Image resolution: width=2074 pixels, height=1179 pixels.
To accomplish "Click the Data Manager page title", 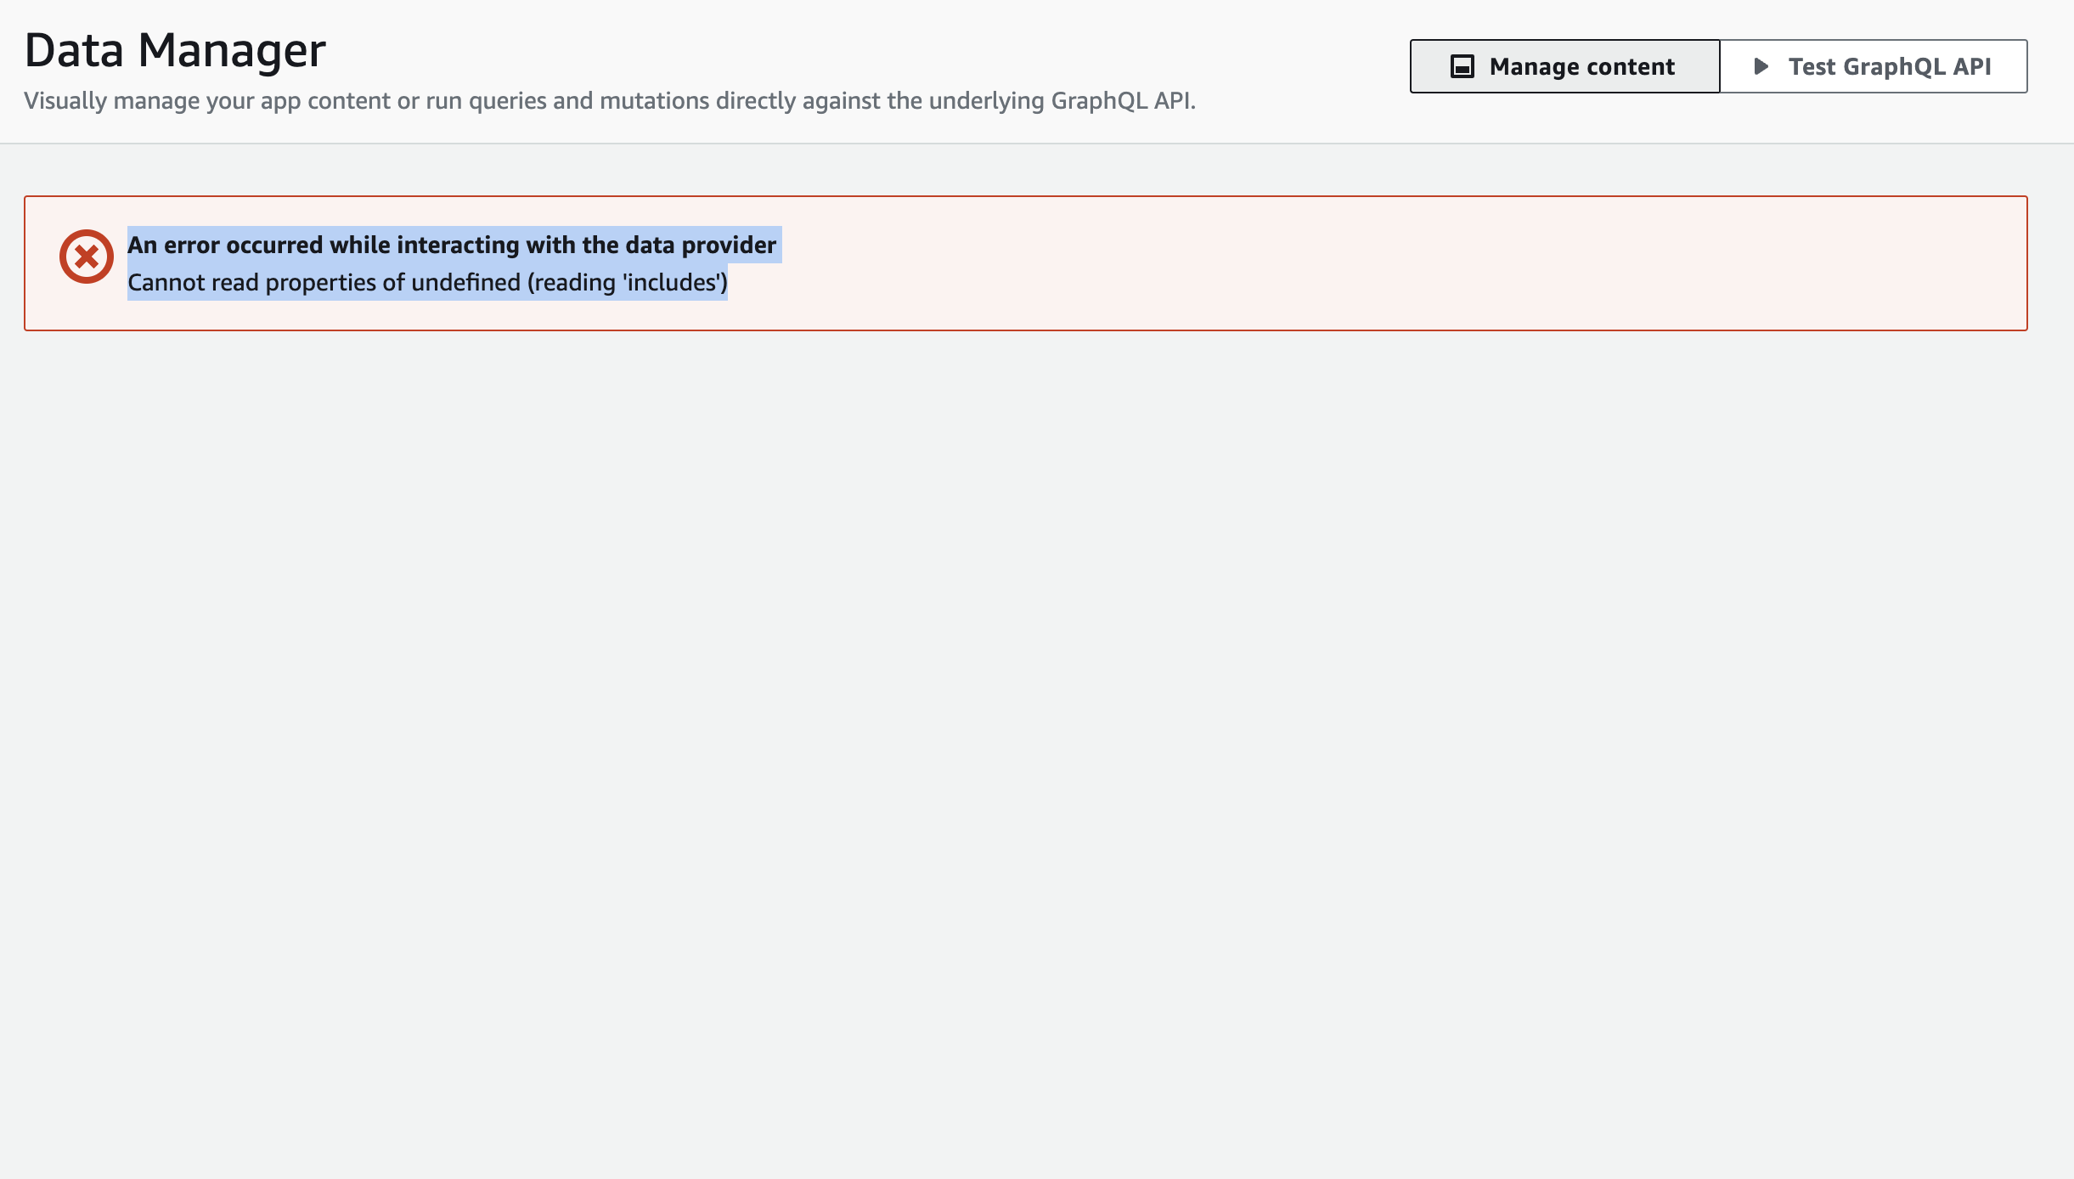I will point(175,49).
